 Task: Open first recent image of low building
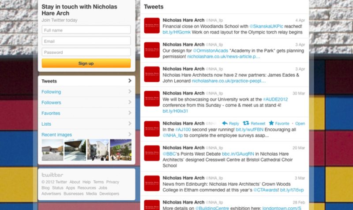coord(53,150)
